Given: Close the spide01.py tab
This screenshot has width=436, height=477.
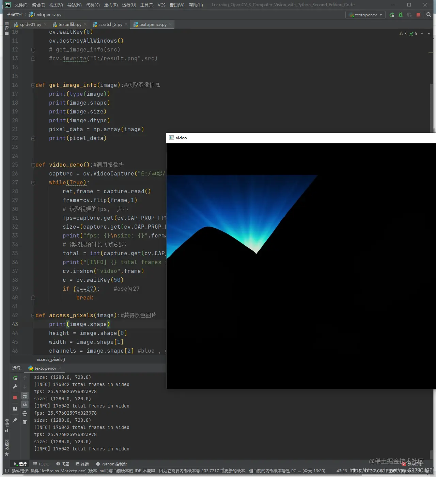Looking at the screenshot, I should tap(45, 24).
